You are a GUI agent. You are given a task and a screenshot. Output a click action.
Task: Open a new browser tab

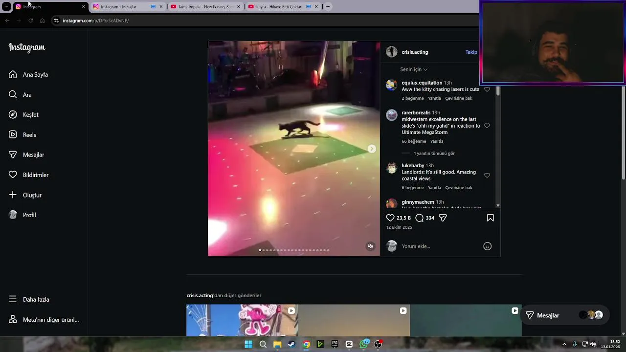click(x=328, y=7)
